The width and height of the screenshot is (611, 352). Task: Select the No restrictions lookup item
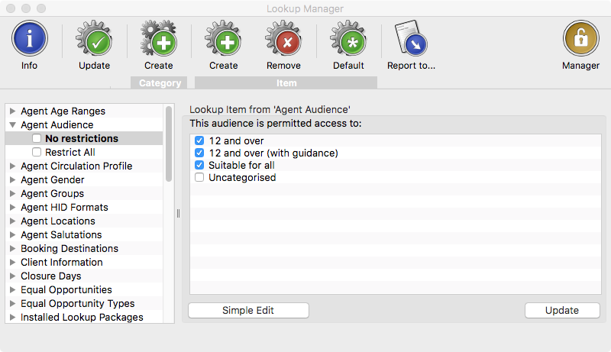[82, 138]
